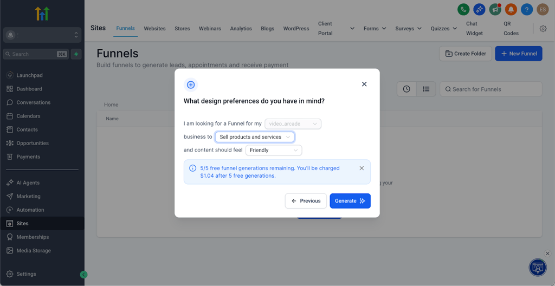Open the ES user avatar
This screenshot has width=555, height=286.
pos(543,9)
